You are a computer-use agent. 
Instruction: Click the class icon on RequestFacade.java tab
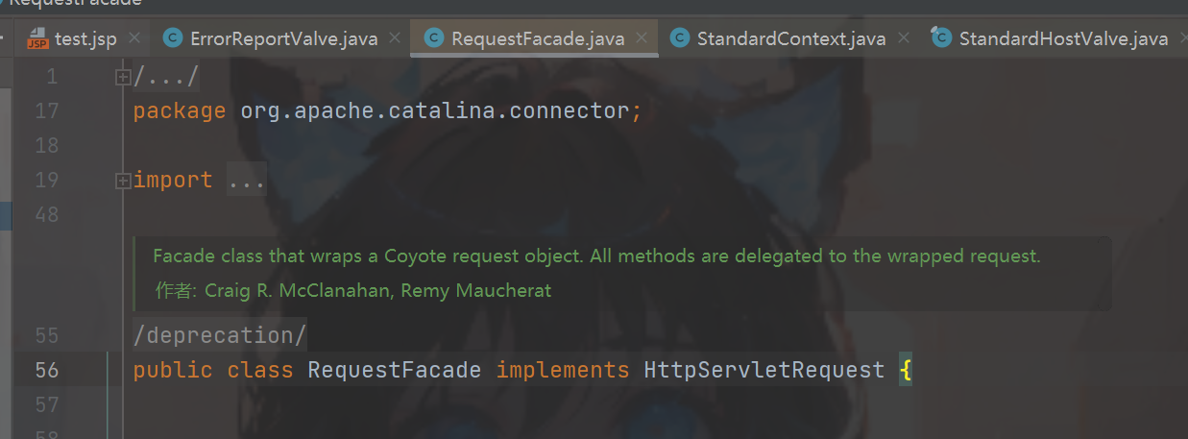click(x=433, y=38)
